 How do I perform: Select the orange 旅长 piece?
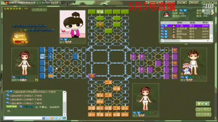pos(100,108)
